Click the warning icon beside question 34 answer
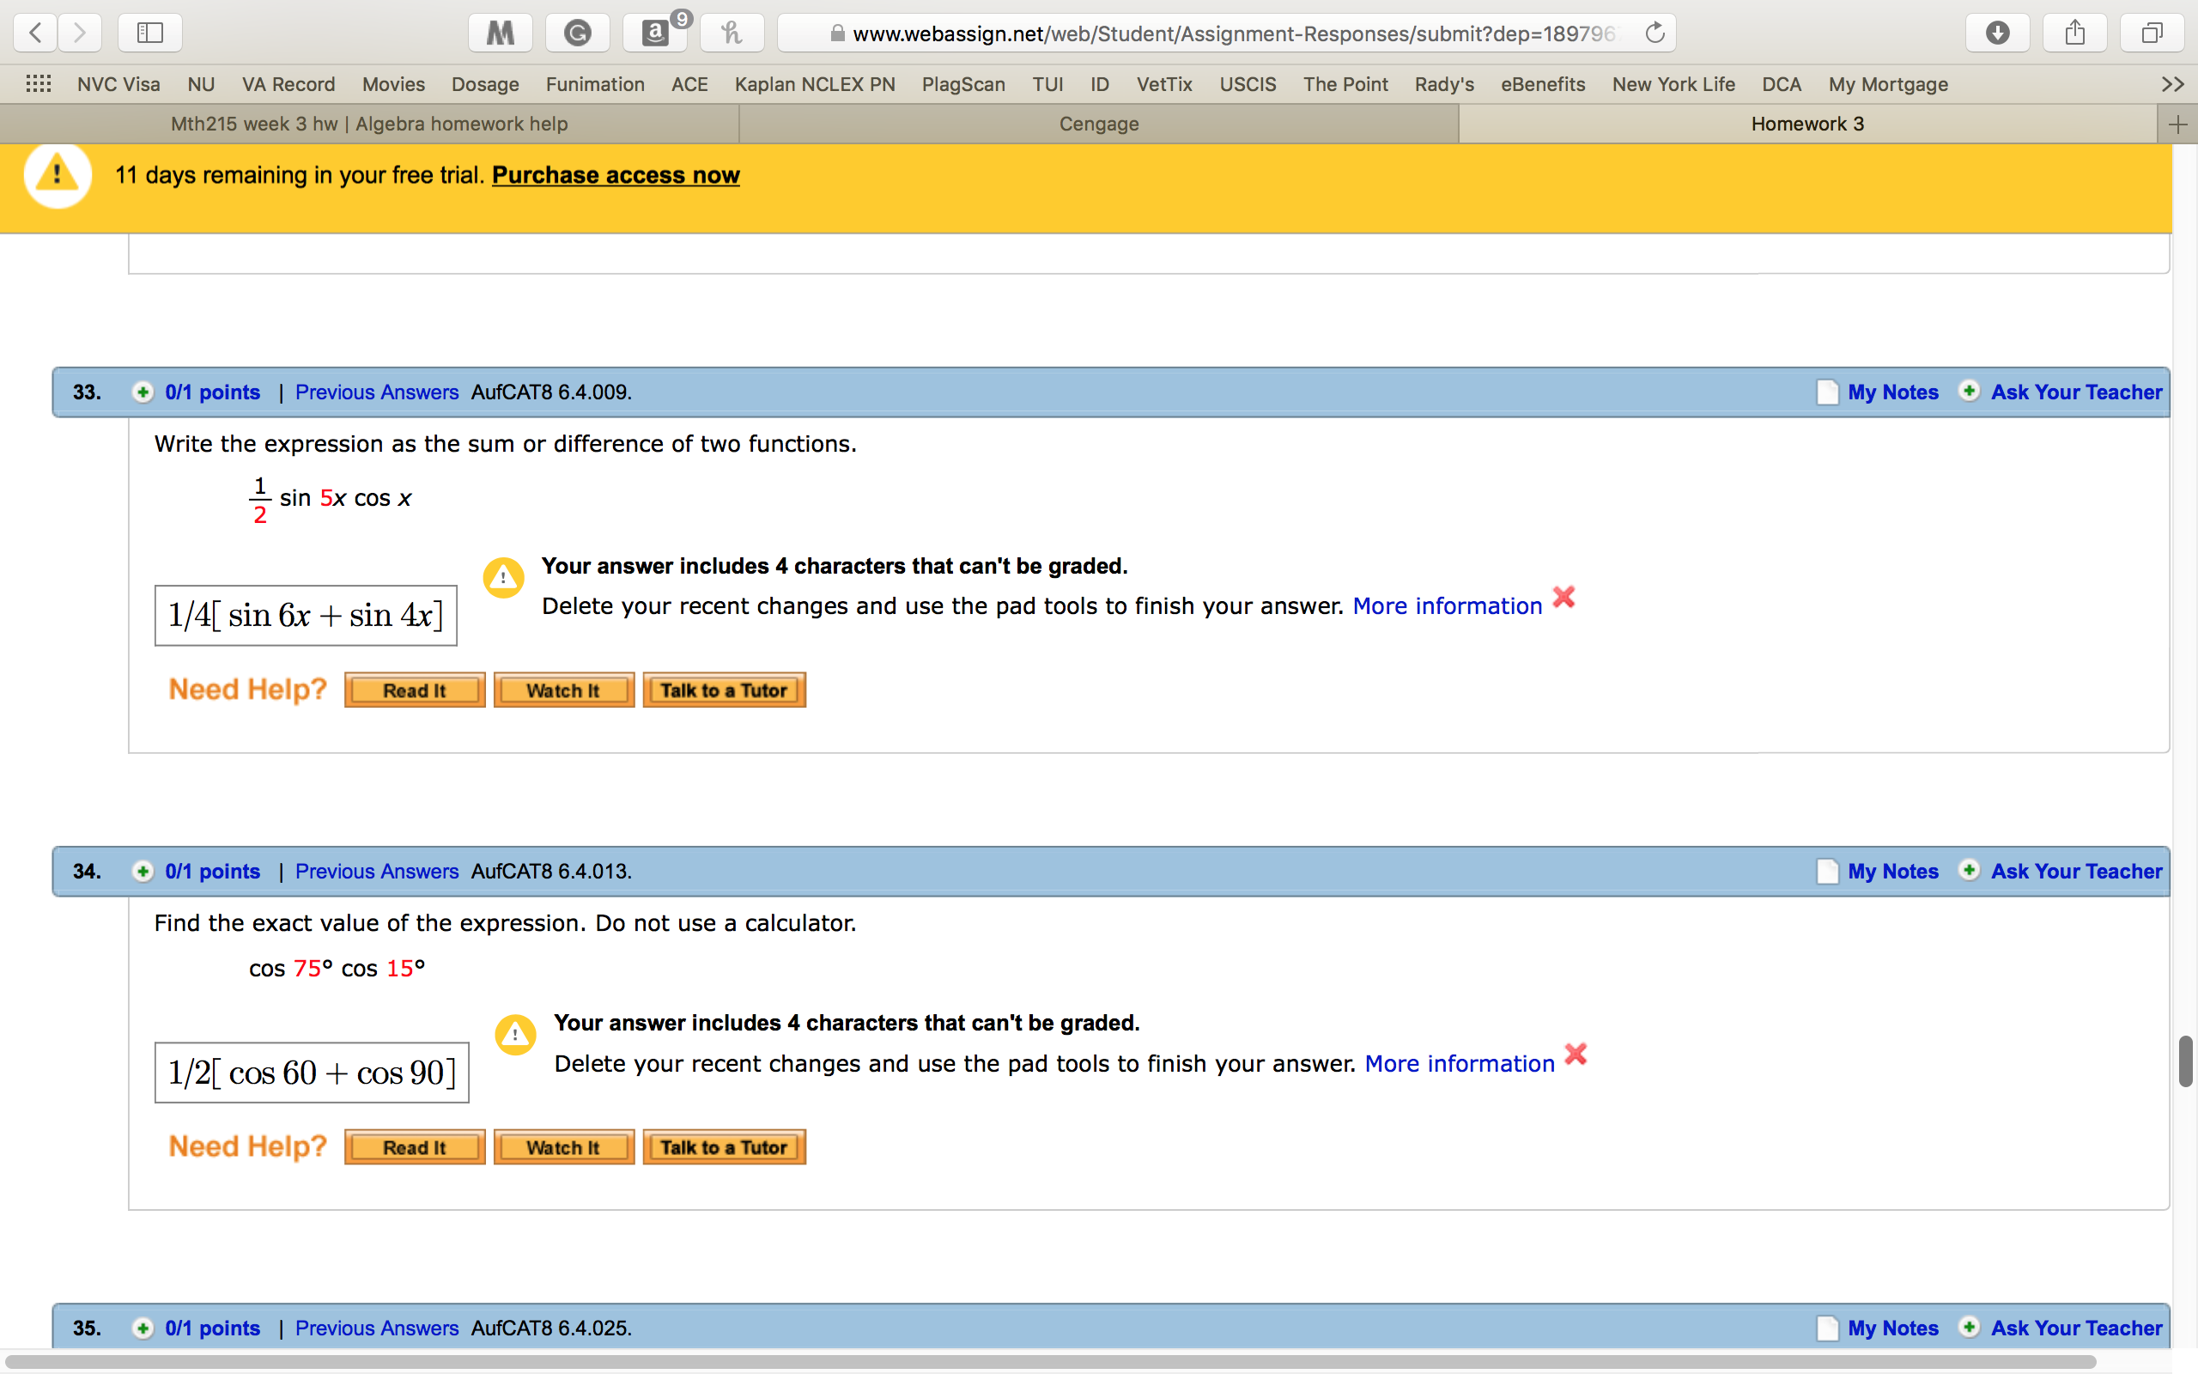 coord(515,1035)
